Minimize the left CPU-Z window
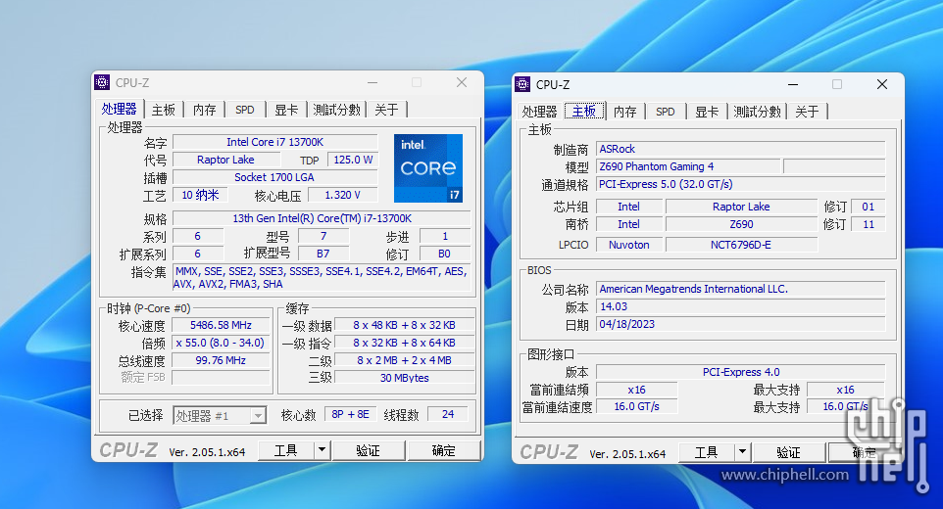 (x=372, y=82)
